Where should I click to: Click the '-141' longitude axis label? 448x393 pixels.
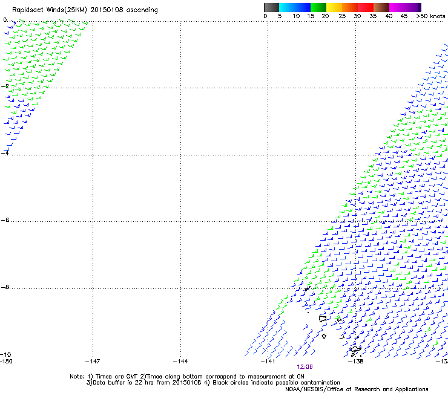268,362
